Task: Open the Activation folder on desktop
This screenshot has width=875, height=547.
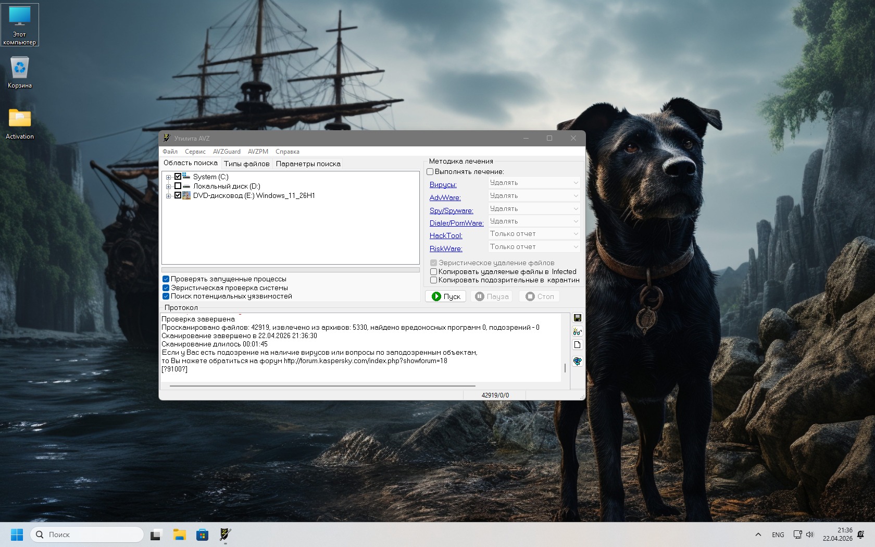Action: (x=20, y=123)
